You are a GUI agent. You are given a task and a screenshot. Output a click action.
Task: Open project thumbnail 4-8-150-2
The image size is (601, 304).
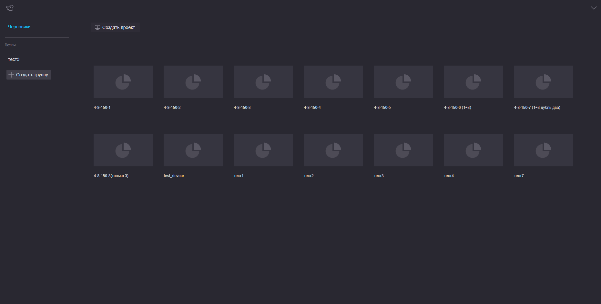(193, 82)
